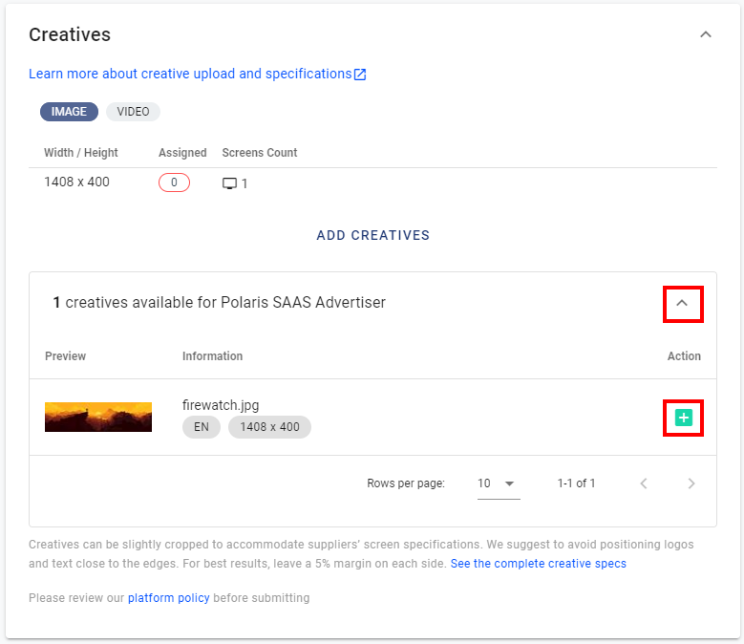Go to the next page of creatives
This screenshot has width=744, height=644.
691,483
